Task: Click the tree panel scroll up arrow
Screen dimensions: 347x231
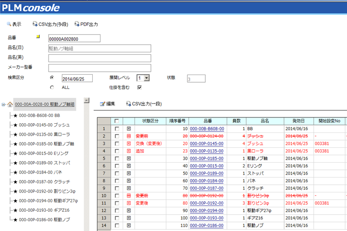Action: coord(87,101)
